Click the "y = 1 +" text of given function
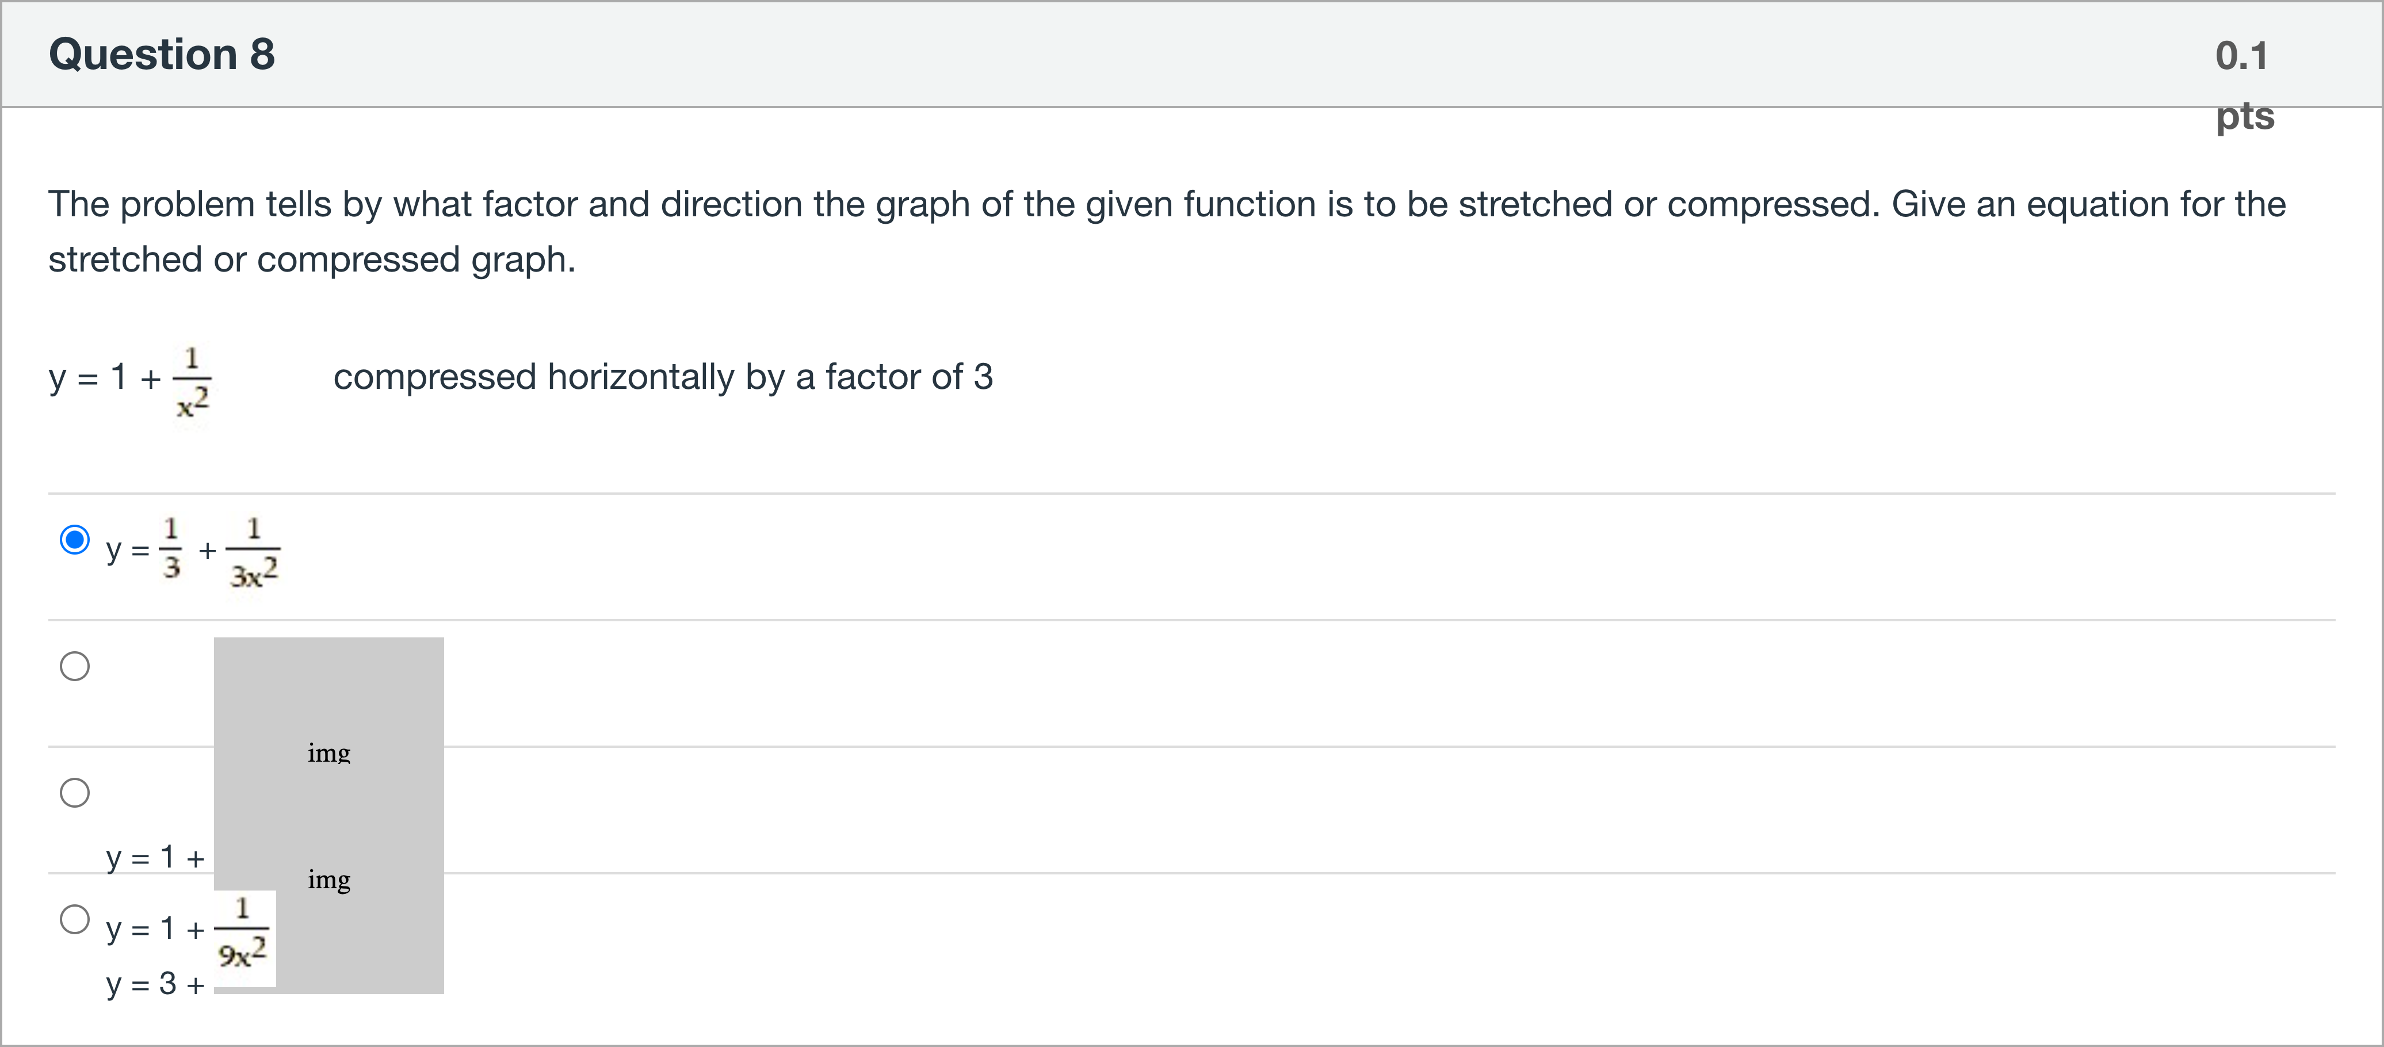 tap(105, 377)
